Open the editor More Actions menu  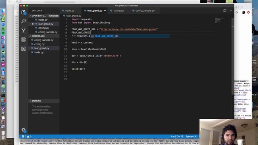pyautogui.click(x=231, y=10)
